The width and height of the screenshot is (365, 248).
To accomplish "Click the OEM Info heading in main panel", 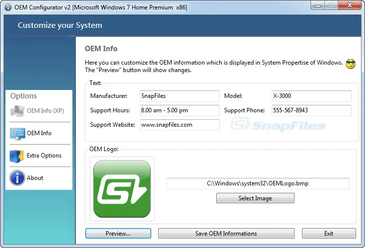I will pyautogui.click(x=101, y=49).
